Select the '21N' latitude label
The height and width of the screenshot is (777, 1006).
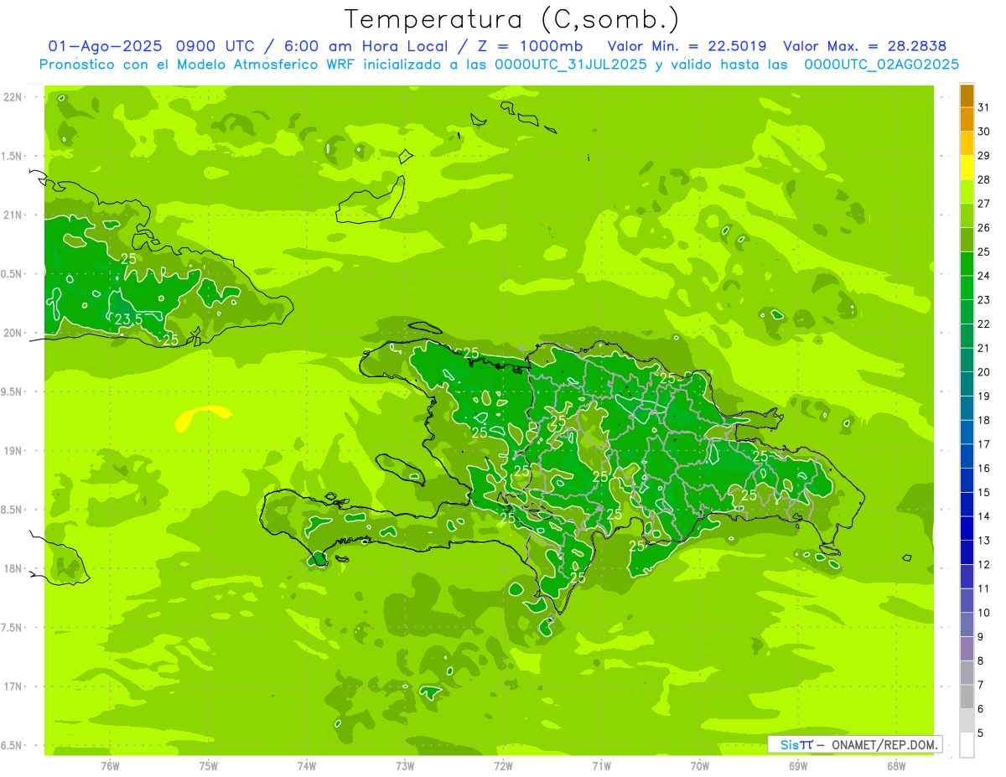[x=13, y=215]
